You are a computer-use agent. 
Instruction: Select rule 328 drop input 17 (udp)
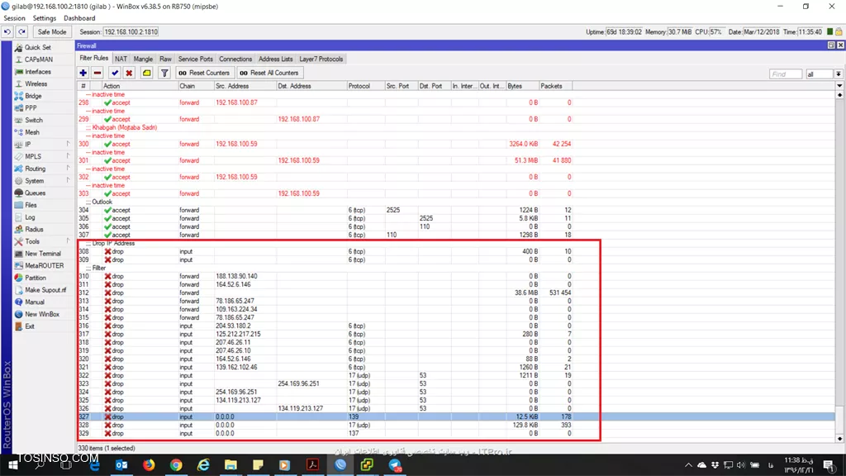point(456,426)
